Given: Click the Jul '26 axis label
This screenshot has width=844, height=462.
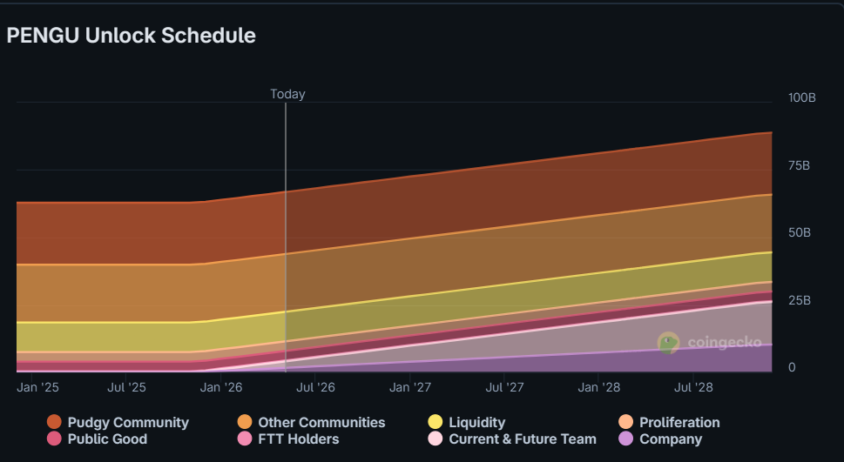Looking at the screenshot, I should tap(315, 387).
